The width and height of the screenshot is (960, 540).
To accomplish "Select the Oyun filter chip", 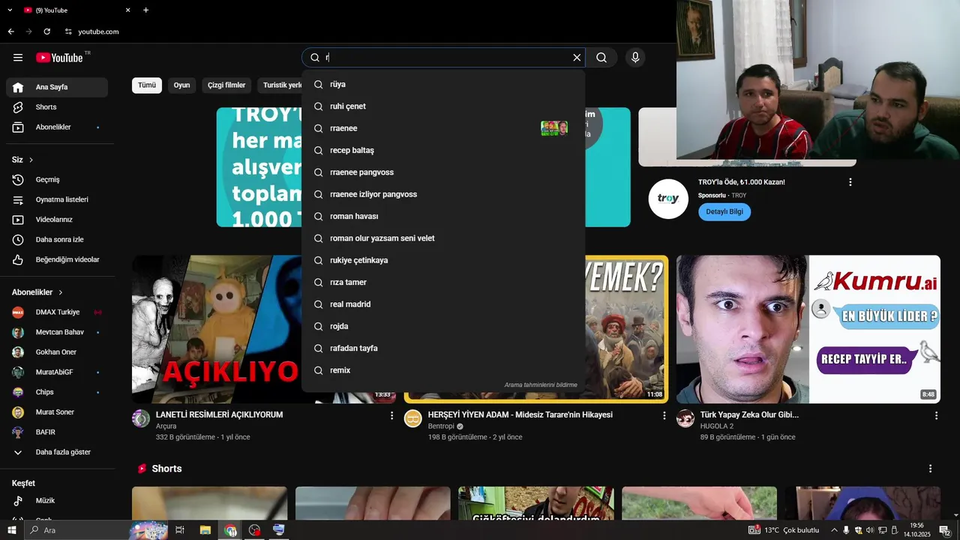I will coord(181,85).
